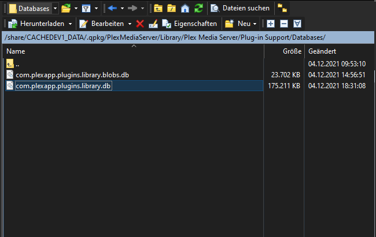Click the rename file icon

pyautogui.click(x=153, y=24)
